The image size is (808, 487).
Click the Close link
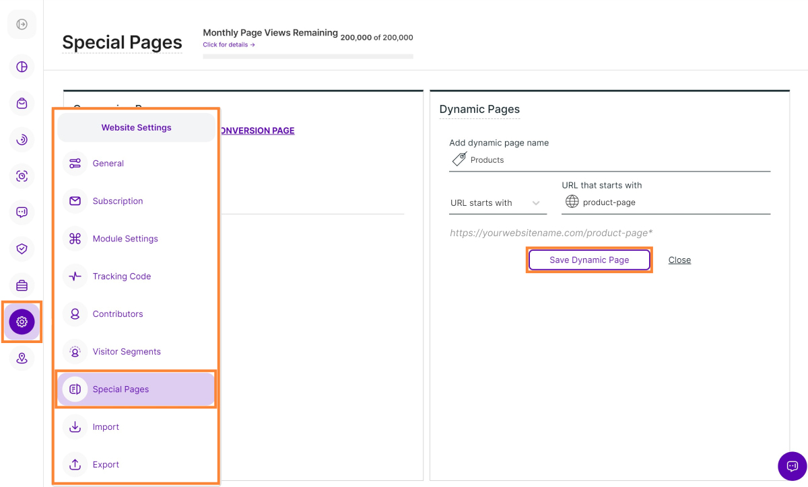[679, 260]
